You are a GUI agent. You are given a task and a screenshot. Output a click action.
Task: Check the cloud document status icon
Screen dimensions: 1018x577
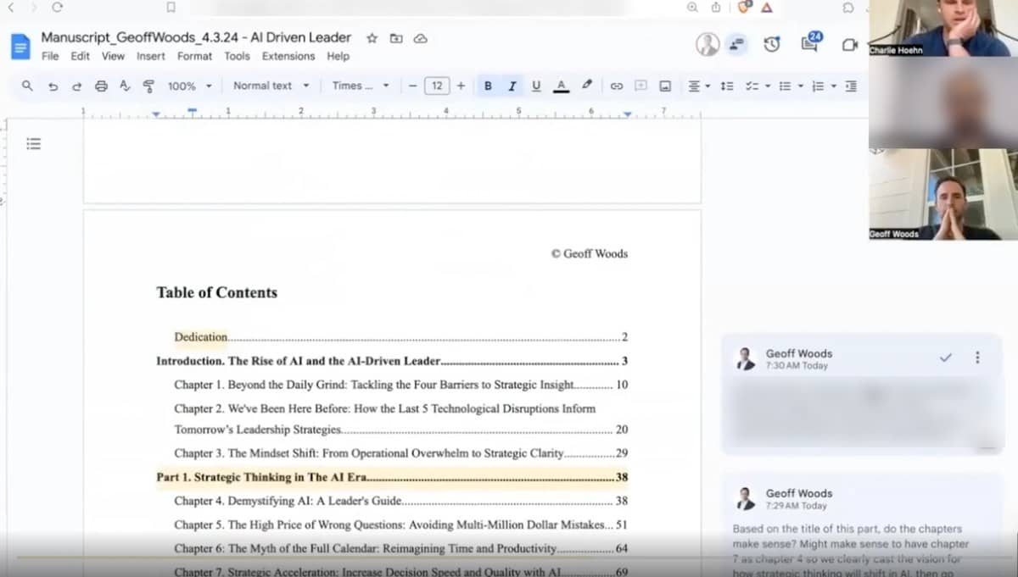(420, 38)
